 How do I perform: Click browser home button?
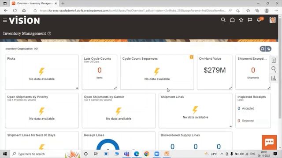pyautogui.click(x=24, y=11)
